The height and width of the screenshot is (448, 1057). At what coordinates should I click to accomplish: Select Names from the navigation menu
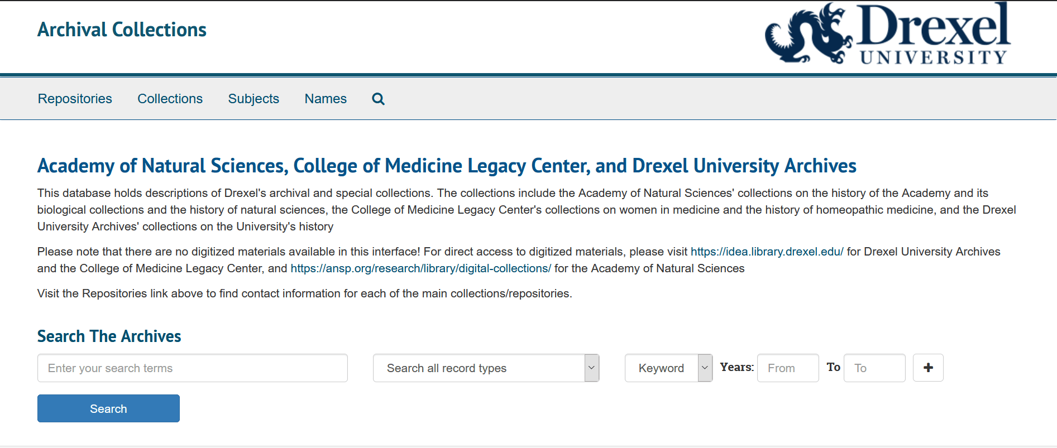coord(326,99)
